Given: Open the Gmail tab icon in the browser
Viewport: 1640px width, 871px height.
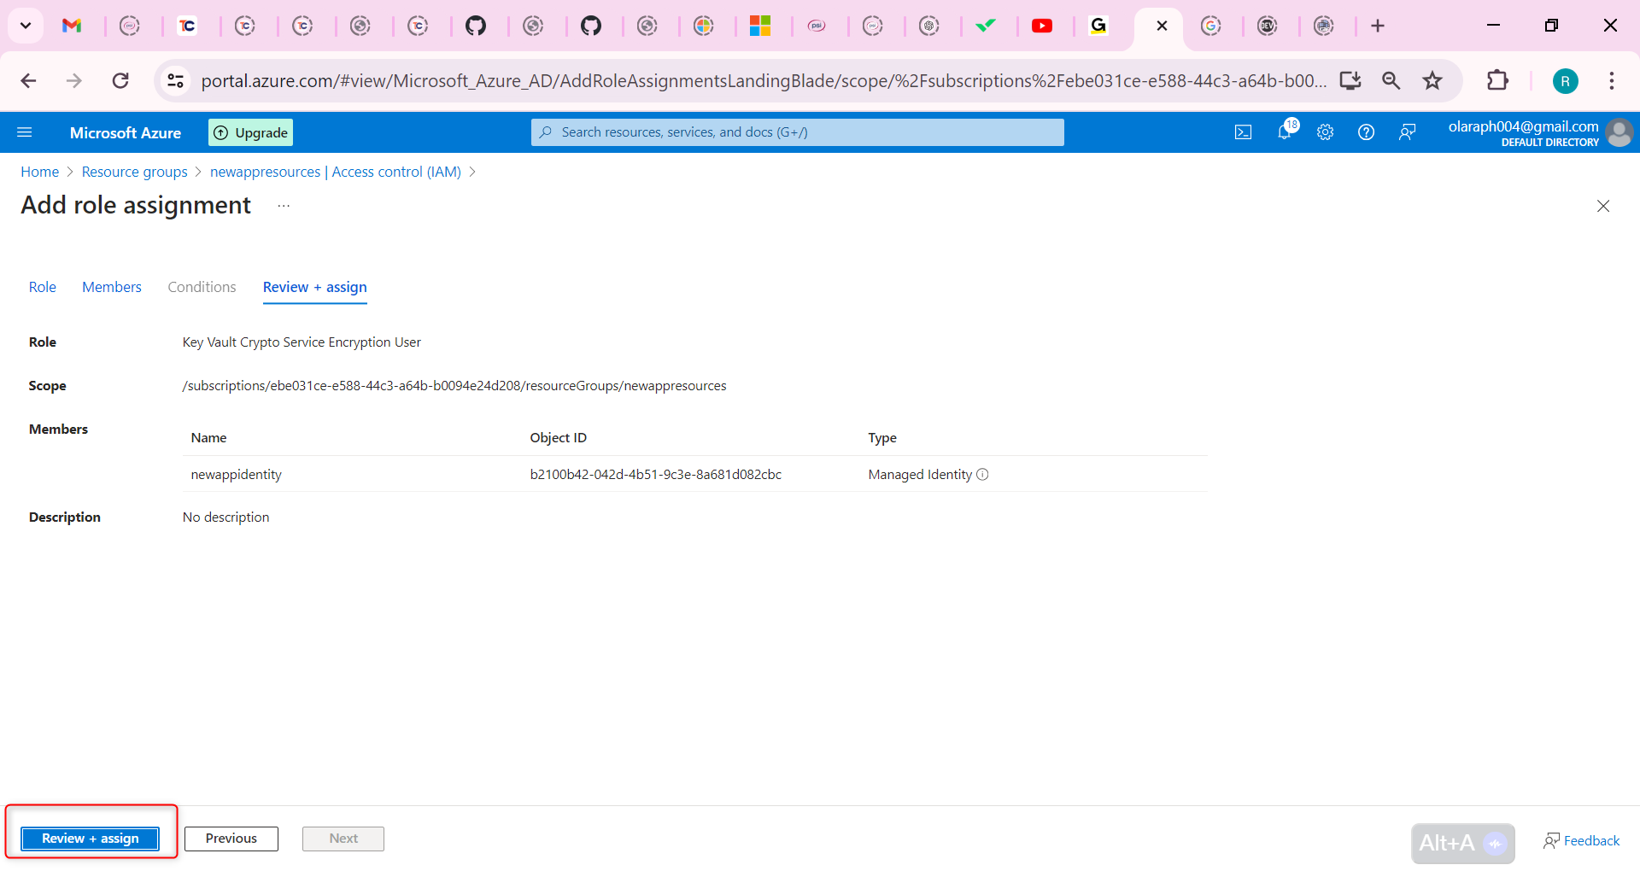Looking at the screenshot, I should [x=72, y=26].
